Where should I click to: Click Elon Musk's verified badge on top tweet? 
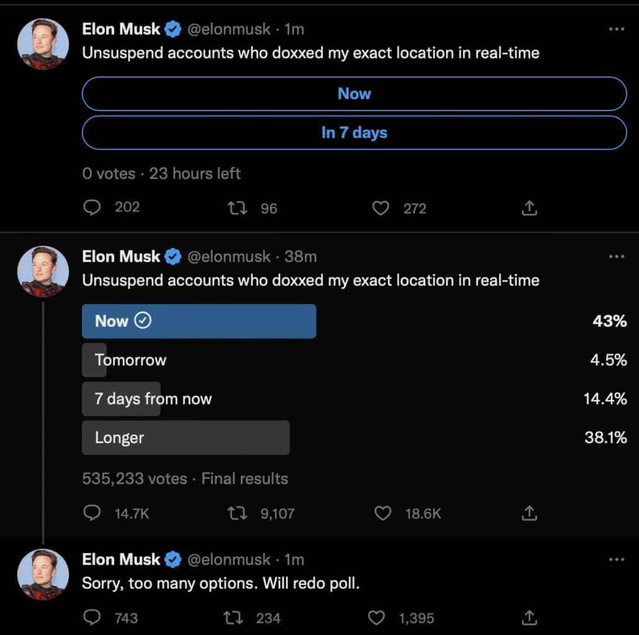tap(172, 29)
